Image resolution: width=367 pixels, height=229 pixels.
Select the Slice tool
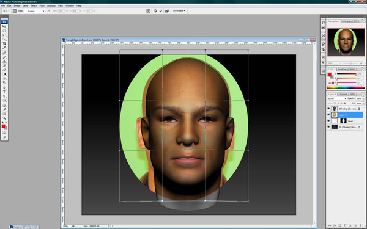4,48
